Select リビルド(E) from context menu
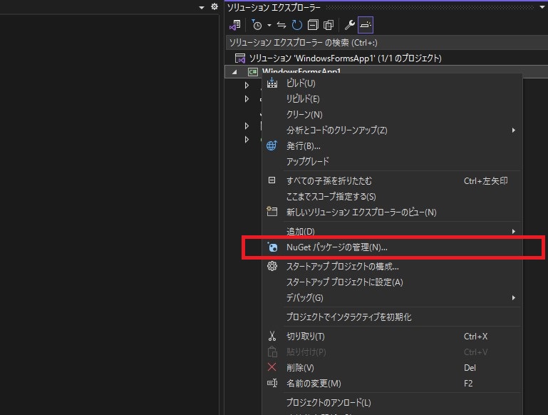This screenshot has height=415, width=548. click(303, 99)
